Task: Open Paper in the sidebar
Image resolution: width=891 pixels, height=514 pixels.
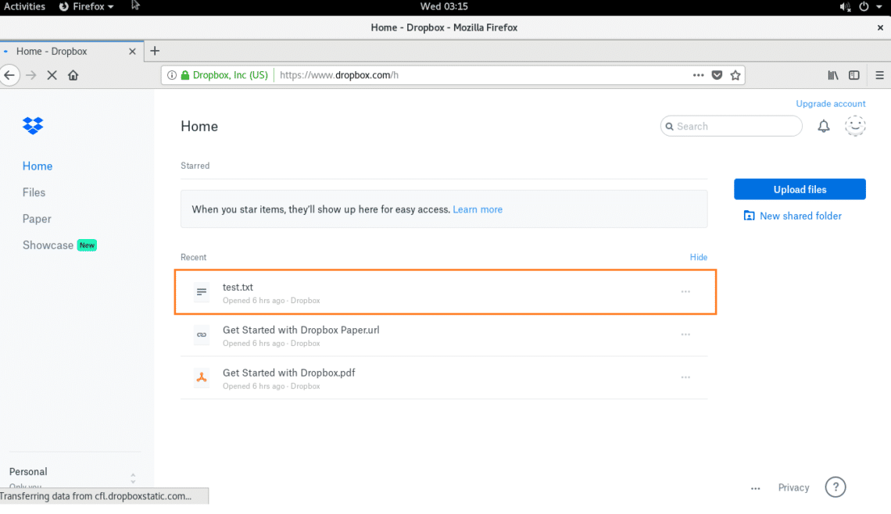Action: [37, 219]
